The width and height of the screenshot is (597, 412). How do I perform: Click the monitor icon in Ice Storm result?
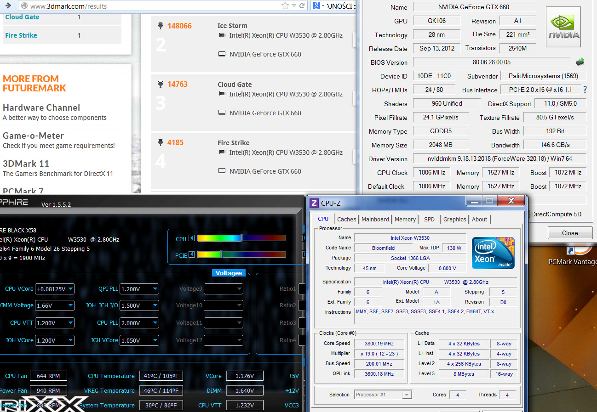point(222,54)
